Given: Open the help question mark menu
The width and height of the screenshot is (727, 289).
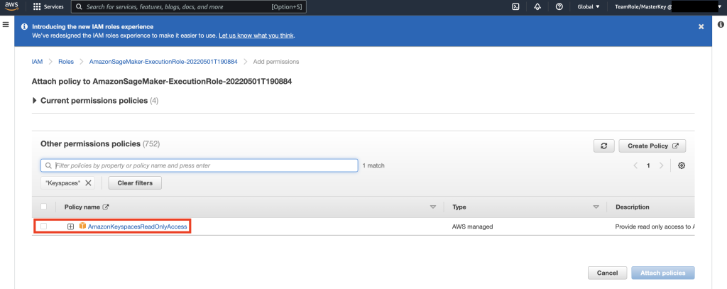Looking at the screenshot, I should click(x=559, y=7).
